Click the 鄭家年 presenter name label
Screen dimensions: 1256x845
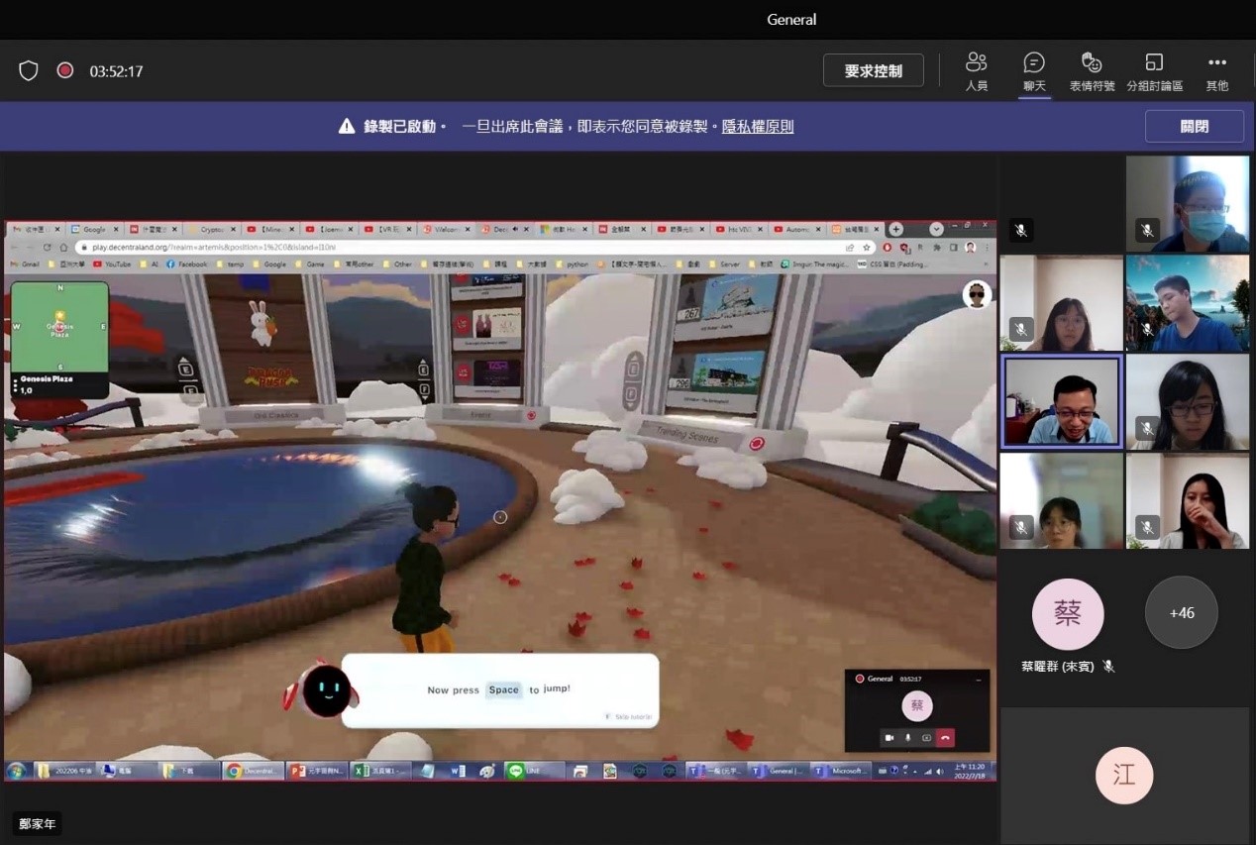pyautogui.click(x=38, y=823)
